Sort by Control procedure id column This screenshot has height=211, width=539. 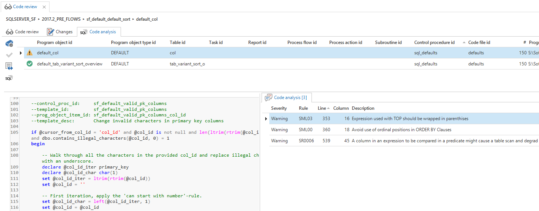434,42
